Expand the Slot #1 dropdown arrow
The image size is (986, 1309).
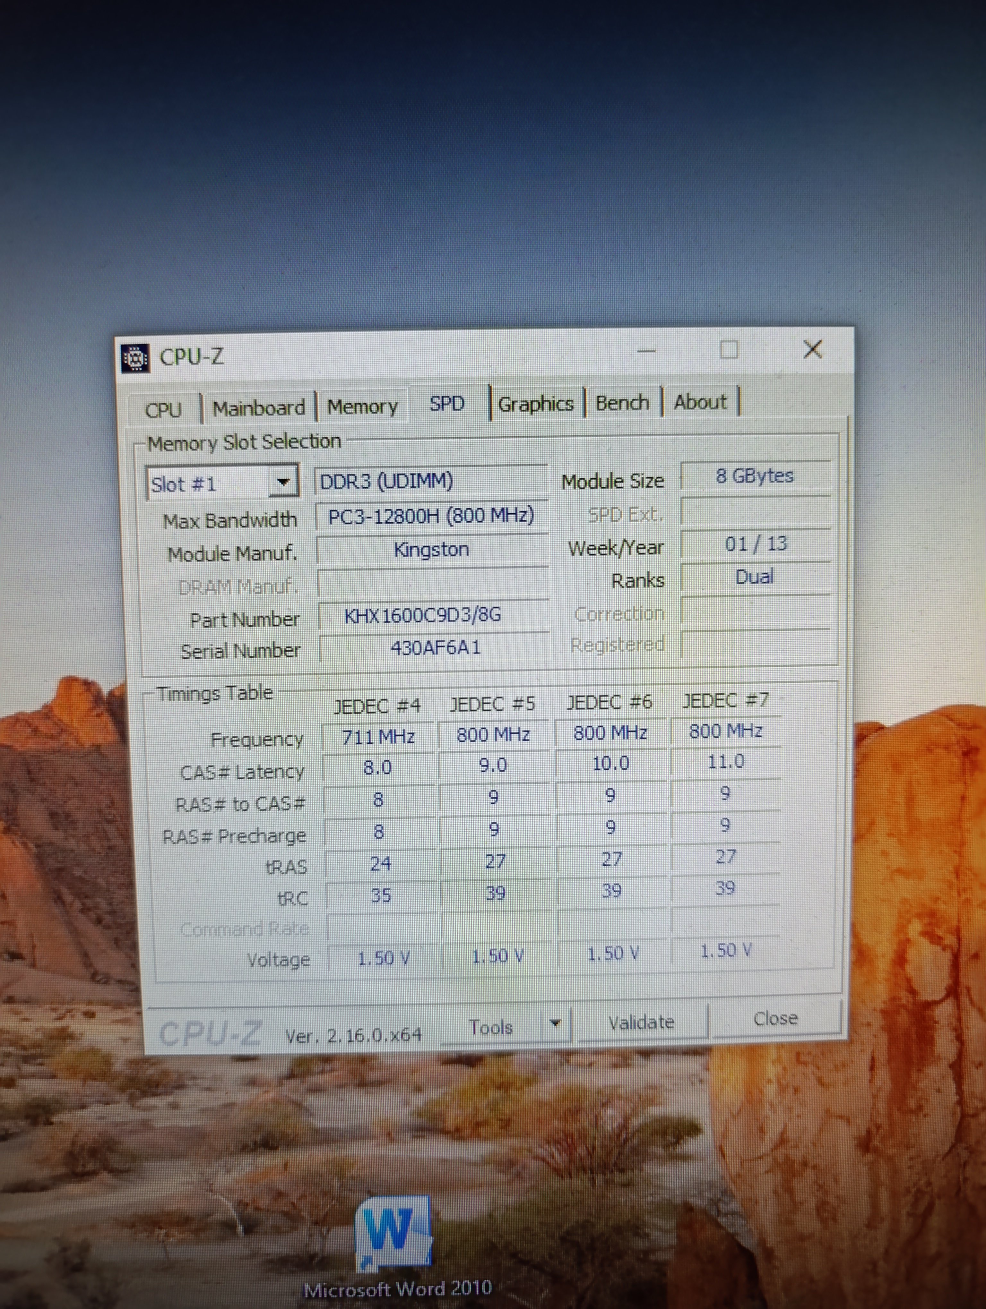point(283,482)
